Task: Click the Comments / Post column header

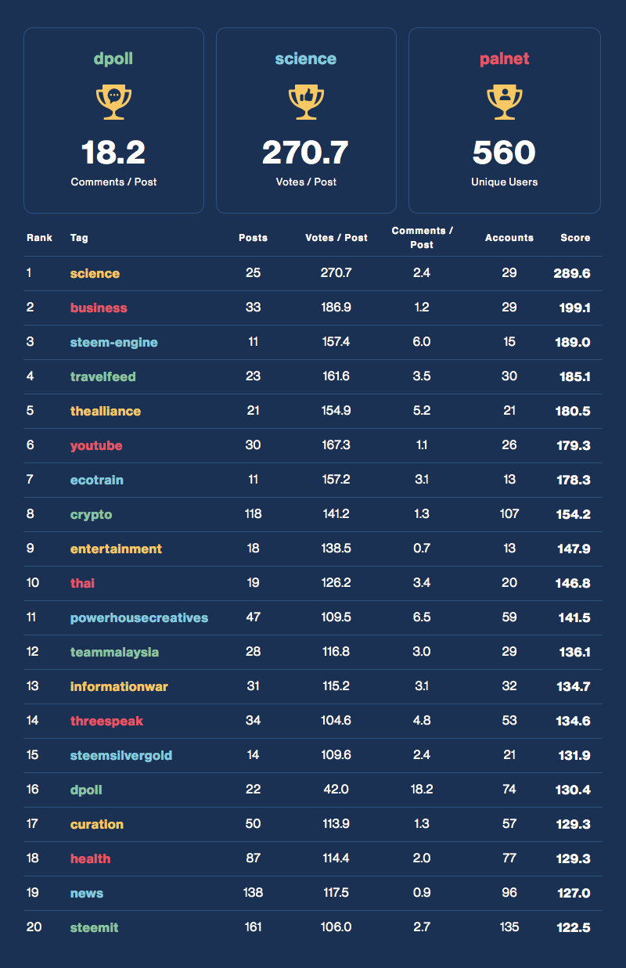Action: click(422, 237)
